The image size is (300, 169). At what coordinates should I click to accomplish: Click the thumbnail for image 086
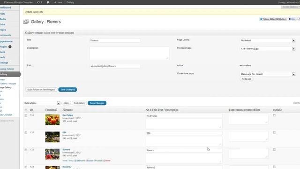tap(52, 137)
